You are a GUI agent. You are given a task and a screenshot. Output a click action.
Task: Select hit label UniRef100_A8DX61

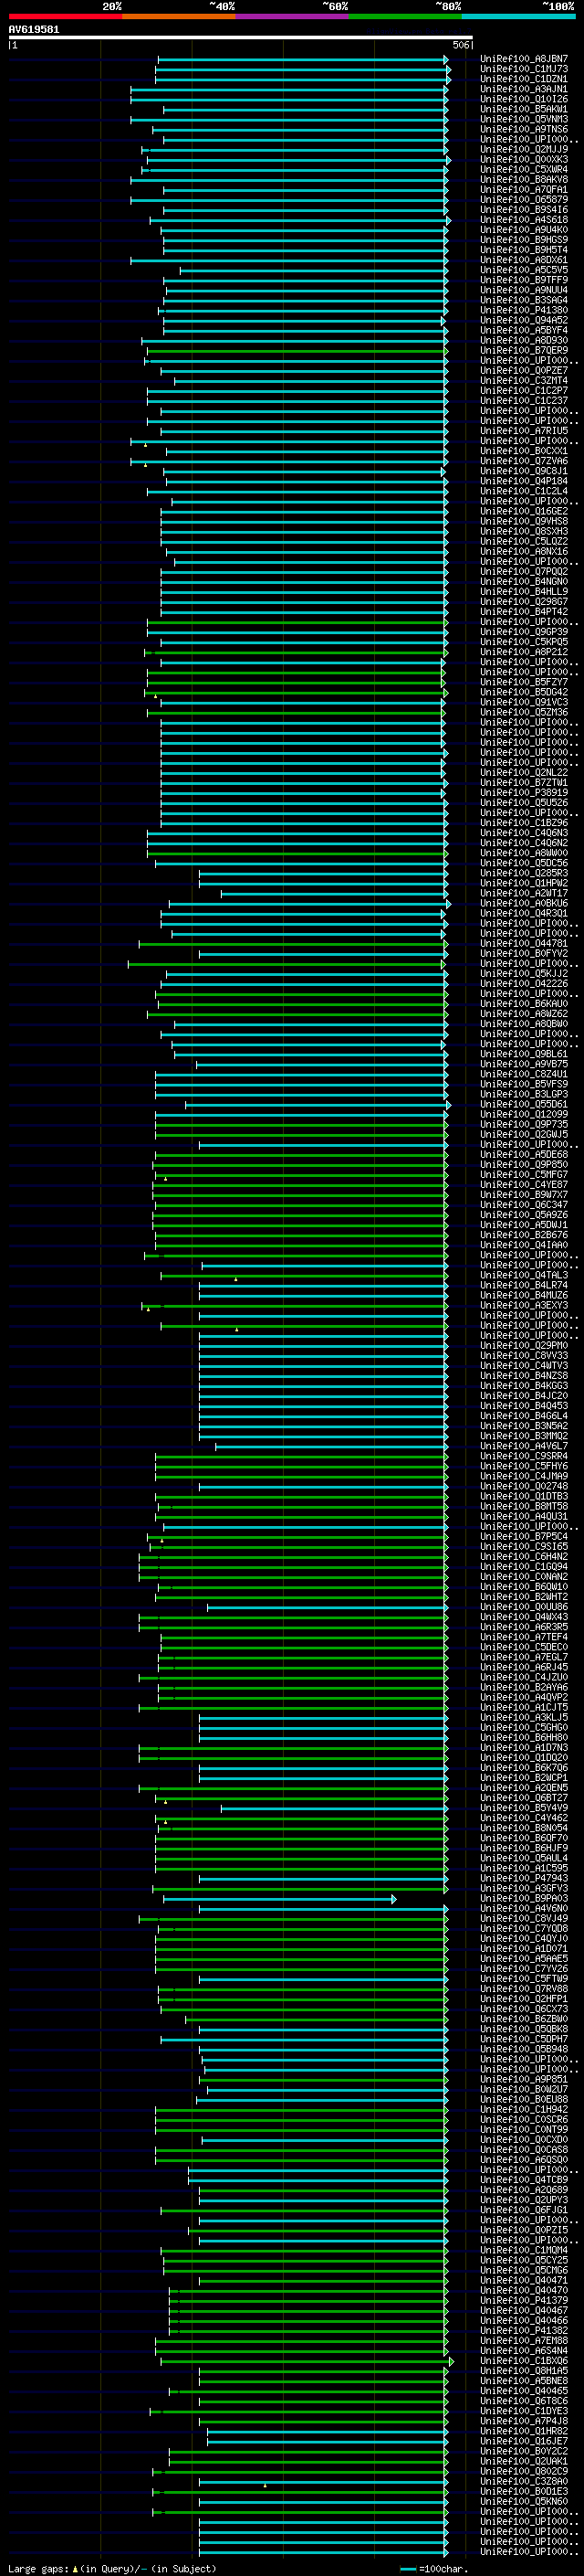(524, 260)
